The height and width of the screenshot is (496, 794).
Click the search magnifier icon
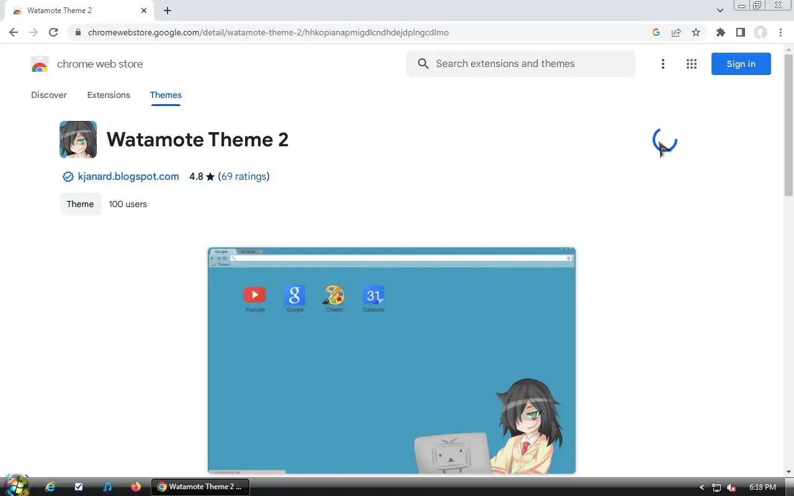(x=423, y=63)
